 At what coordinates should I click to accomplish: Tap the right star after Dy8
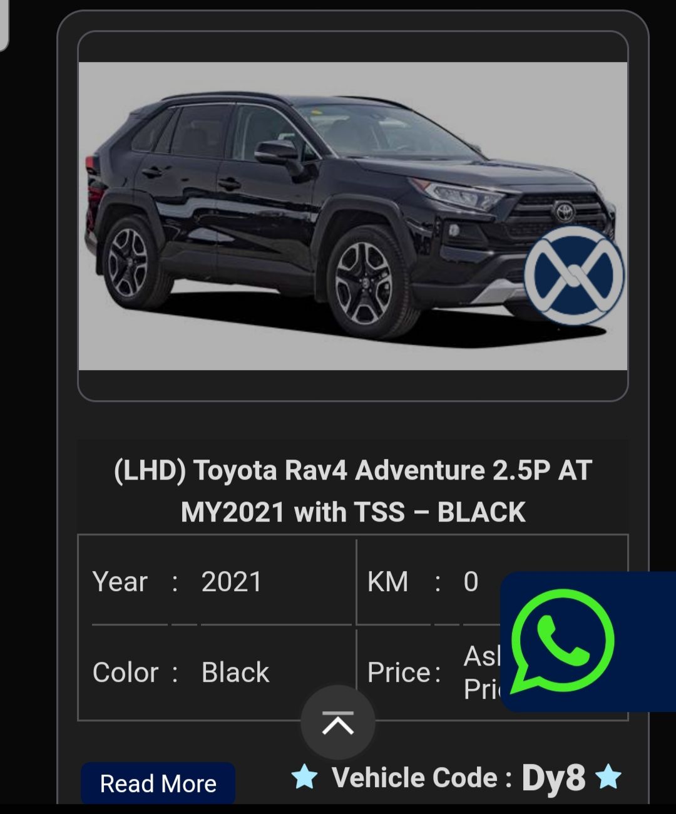click(608, 777)
